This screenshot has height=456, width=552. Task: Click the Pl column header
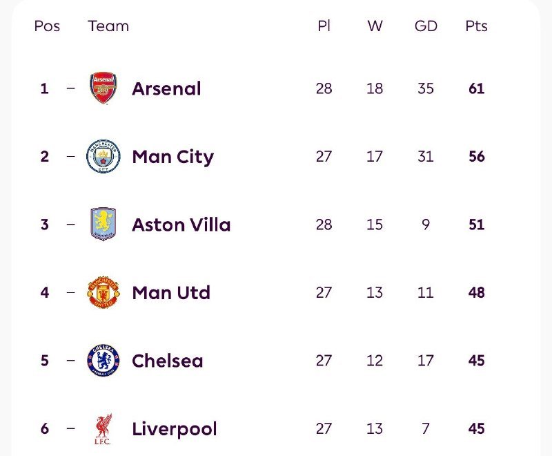(324, 26)
